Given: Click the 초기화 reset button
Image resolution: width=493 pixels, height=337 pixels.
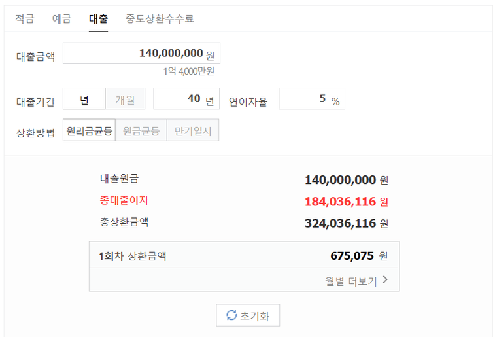Looking at the screenshot, I should 248,315.
